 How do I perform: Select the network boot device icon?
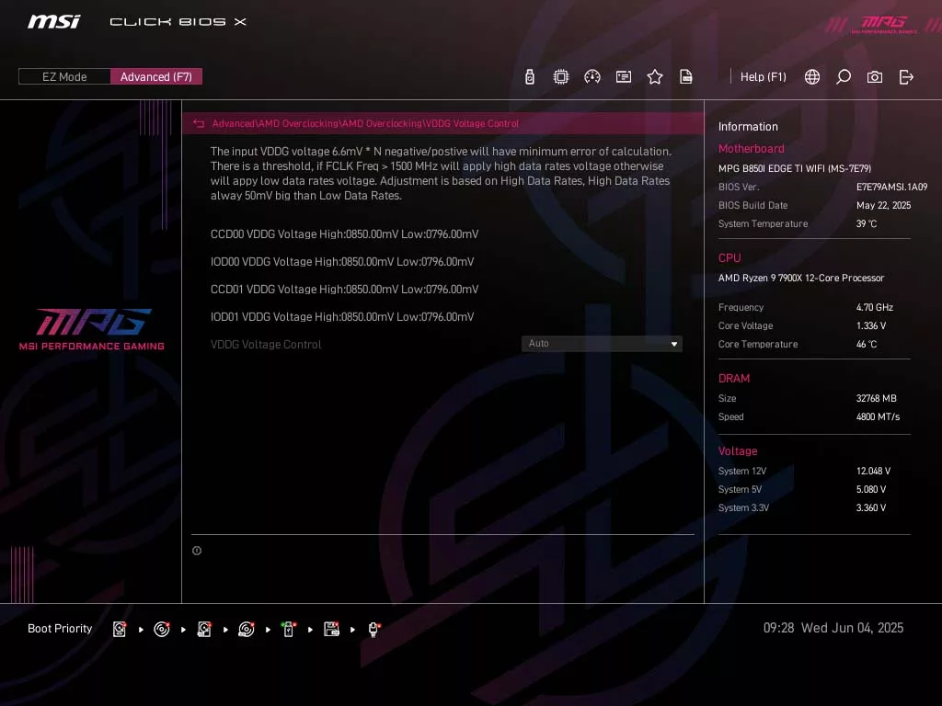[373, 629]
